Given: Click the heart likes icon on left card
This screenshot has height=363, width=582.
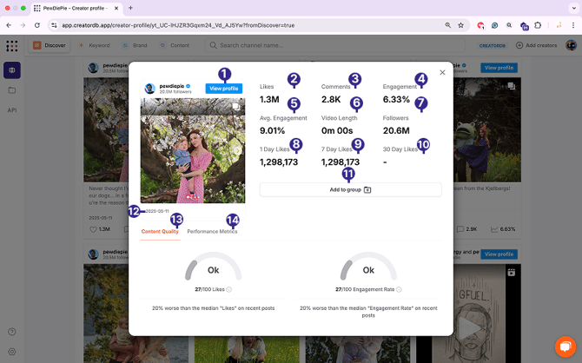Looking at the screenshot, I should pos(93,229).
